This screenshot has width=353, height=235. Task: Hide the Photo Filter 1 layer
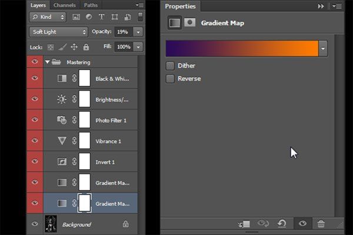coord(35,119)
